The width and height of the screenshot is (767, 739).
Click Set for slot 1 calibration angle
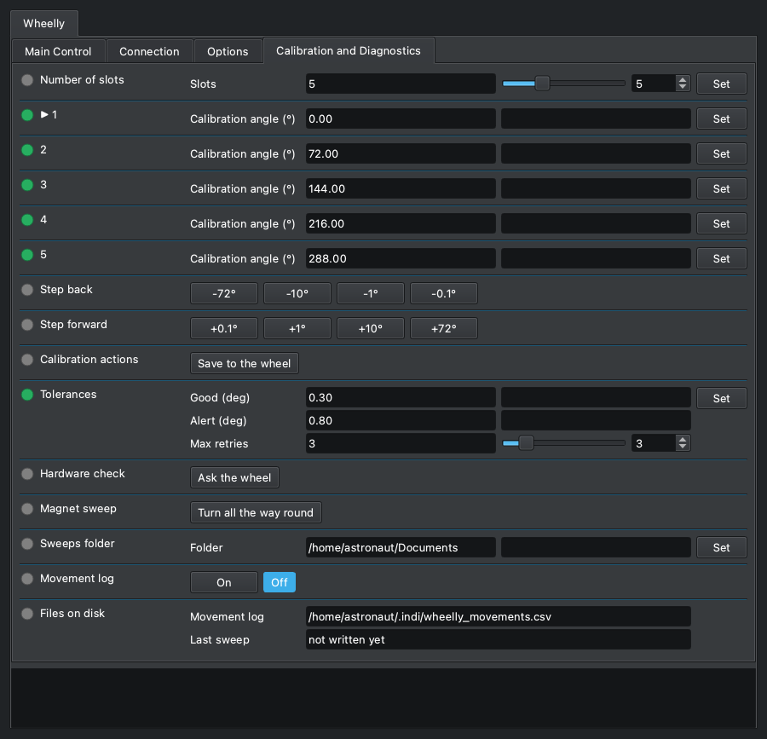pyautogui.click(x=721, y=118)
